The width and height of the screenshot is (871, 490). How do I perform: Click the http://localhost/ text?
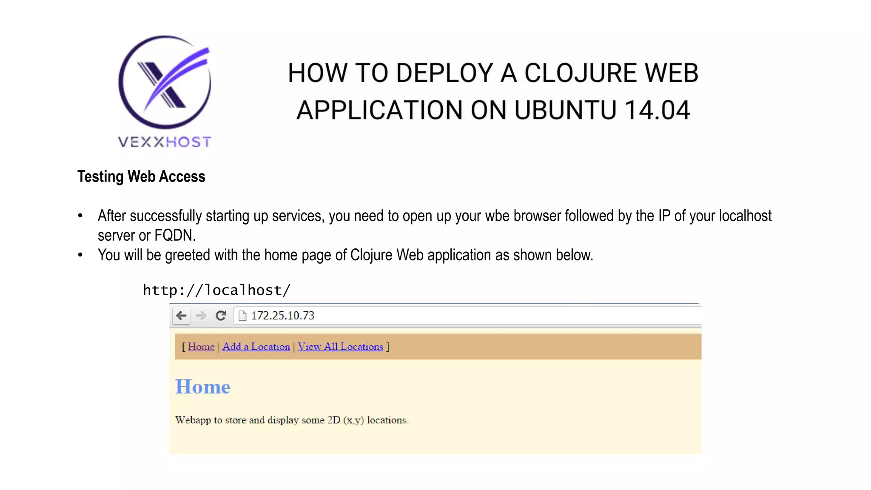click(217, 290)
